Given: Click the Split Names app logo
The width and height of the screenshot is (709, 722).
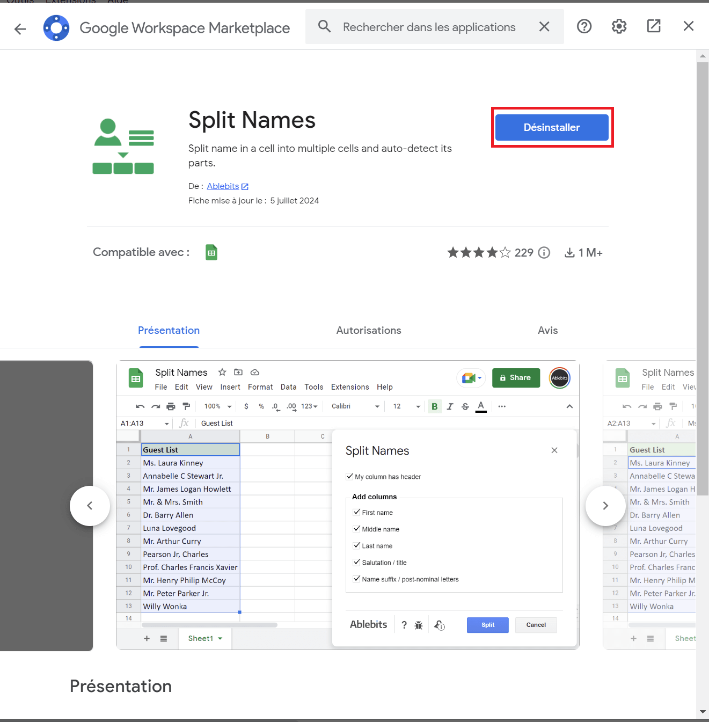Looking at the screenshot, I should click(123, 147).
